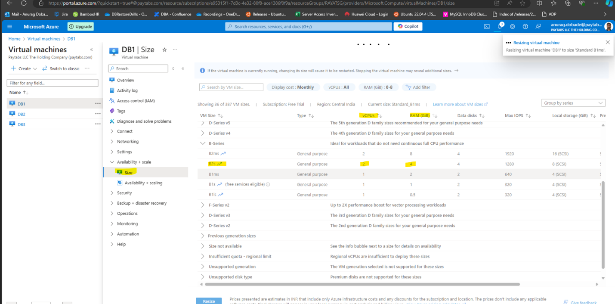Open the feedback icon in the header
This screenshot has height=304, width=615.
(x=538, y=27)
